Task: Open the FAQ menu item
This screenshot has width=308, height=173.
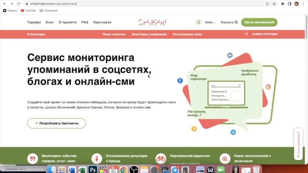Action: tap(85, 22)
